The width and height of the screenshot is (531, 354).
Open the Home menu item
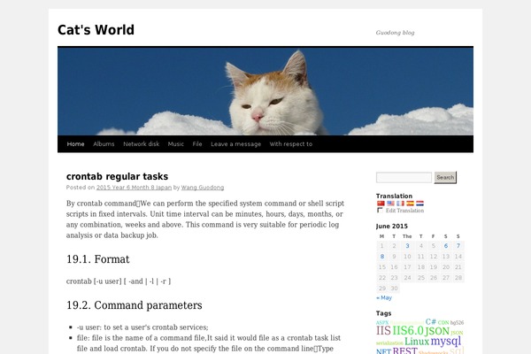pos(75,144)
